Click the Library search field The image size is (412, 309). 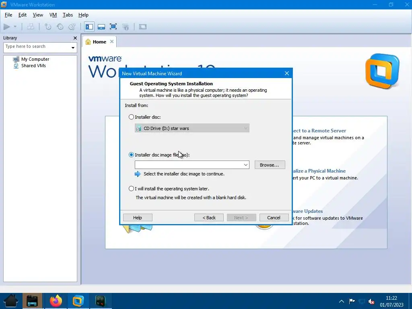pyautogui.click(x=37, y=47)
